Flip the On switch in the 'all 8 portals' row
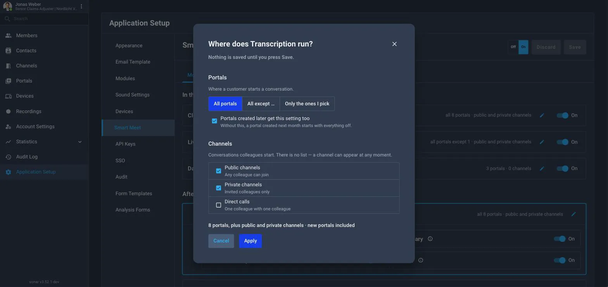Screen dimensions: 608x287 point(563,115)
